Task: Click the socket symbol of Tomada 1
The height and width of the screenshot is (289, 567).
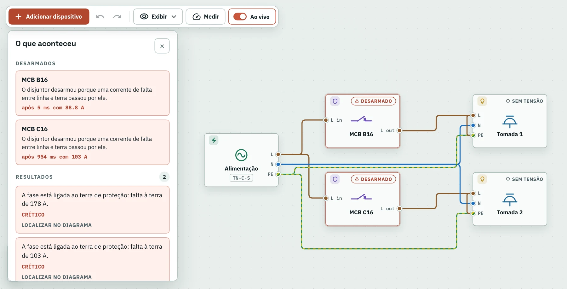Action: point(510,122)
